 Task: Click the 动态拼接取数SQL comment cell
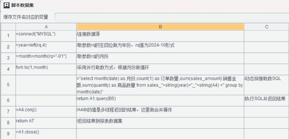266,85
